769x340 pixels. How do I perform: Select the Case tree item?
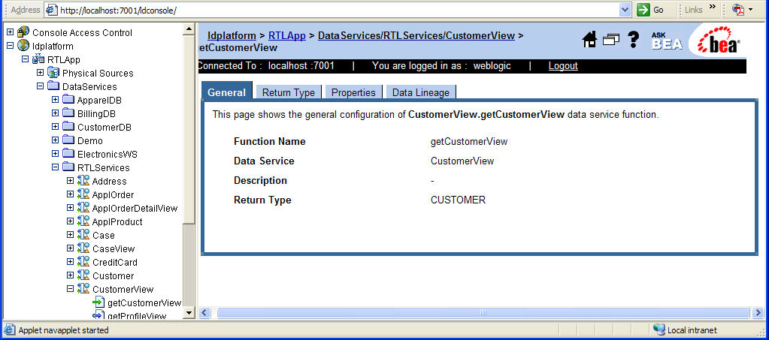(x=104, y=235)
